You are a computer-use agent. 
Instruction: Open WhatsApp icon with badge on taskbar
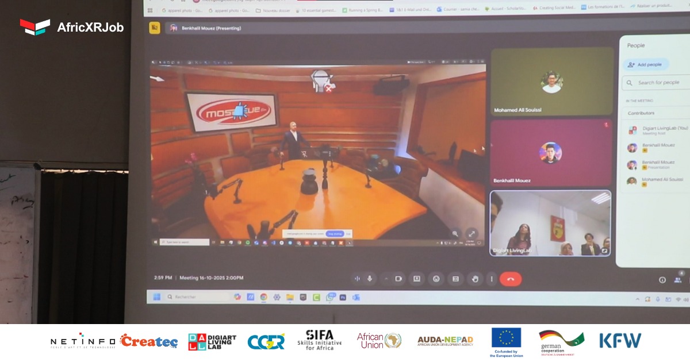point(330,296)
